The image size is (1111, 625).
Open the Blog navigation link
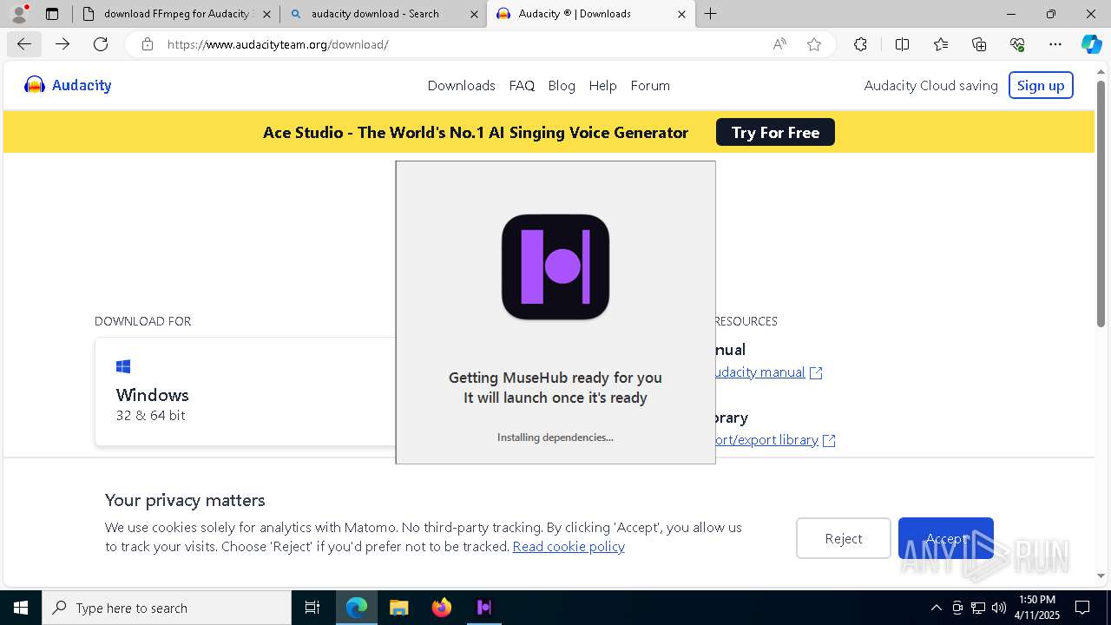[x=562, y=85]
